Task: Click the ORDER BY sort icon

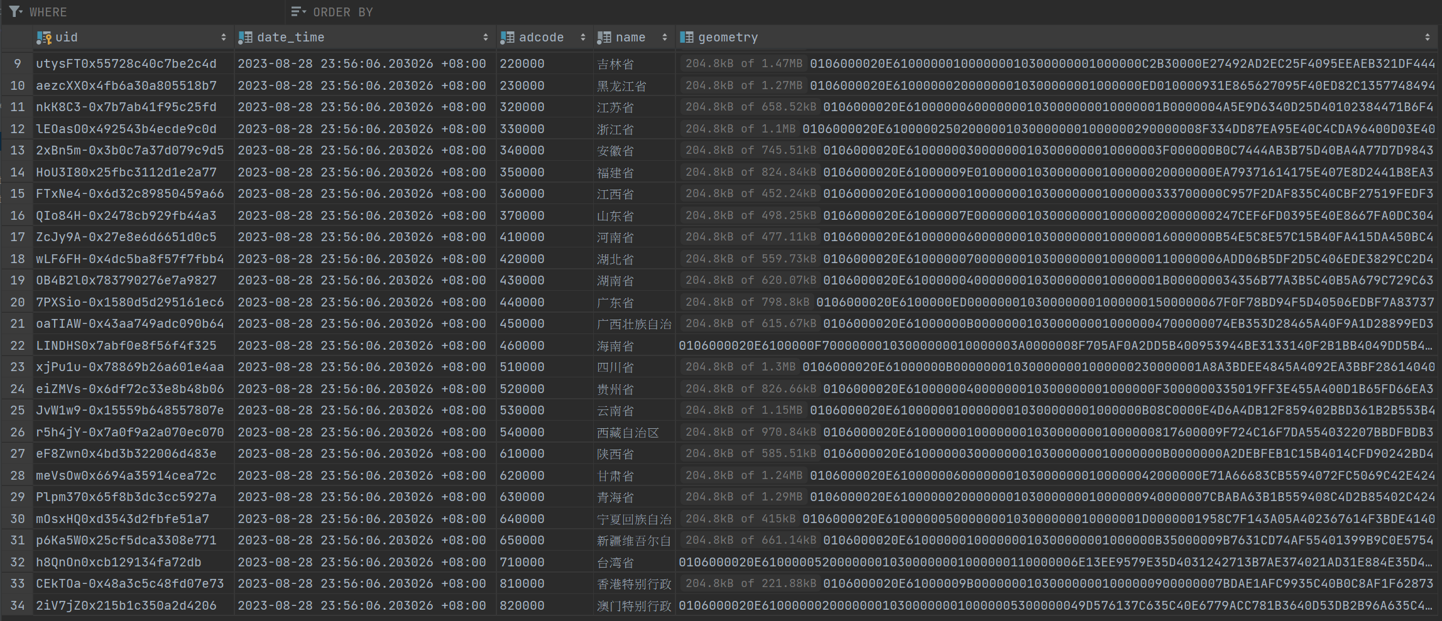Action: [298, 11]
